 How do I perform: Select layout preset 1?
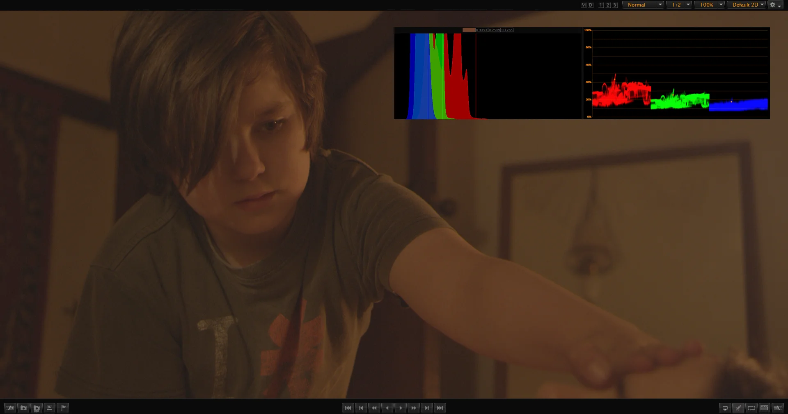click(x=601, y=5)
